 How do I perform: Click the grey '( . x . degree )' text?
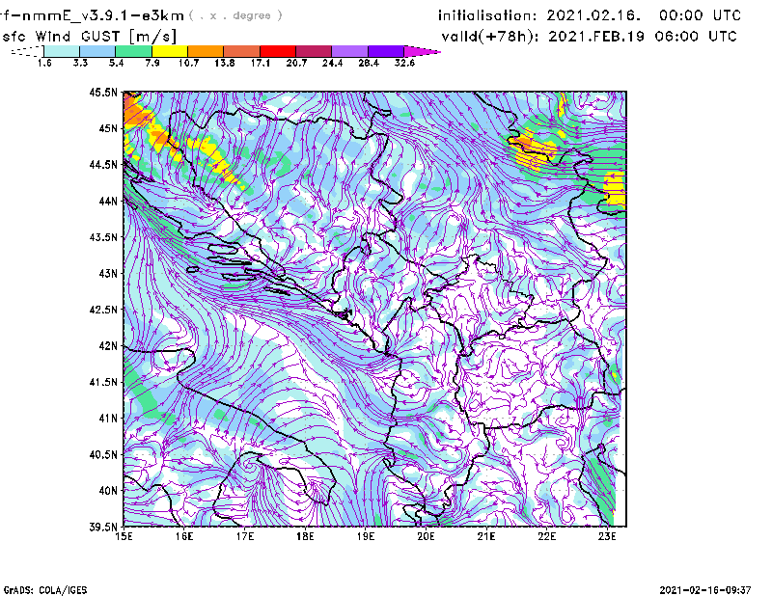point(235,15)
